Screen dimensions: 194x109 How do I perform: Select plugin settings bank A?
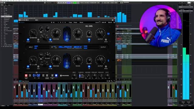click(58, 22)
